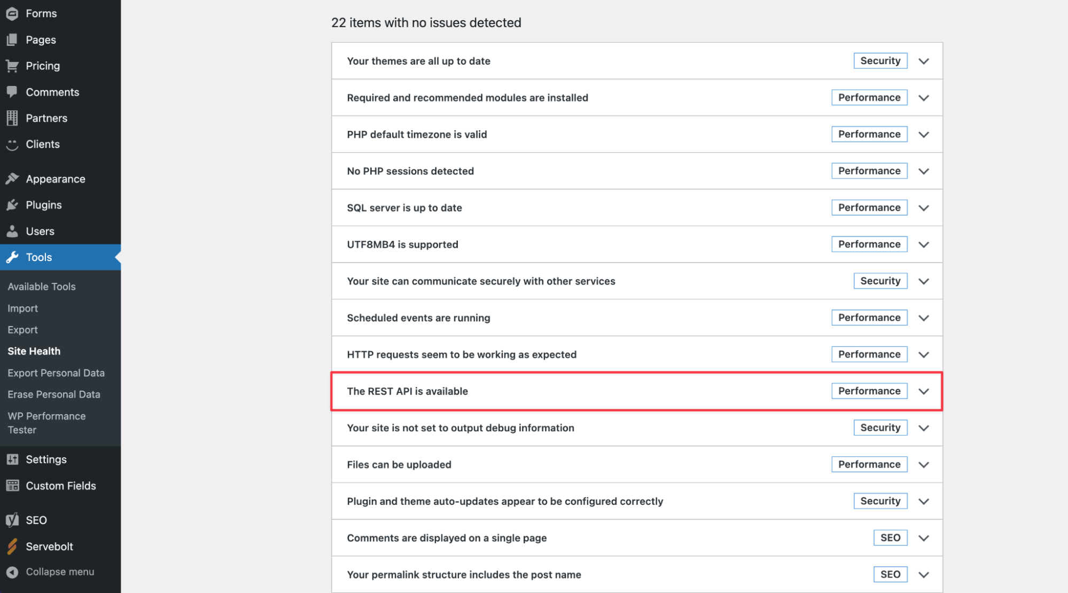Expand the REST API is available chevron
Screen dimensions: 1068x593
click(x=923, y=391)
